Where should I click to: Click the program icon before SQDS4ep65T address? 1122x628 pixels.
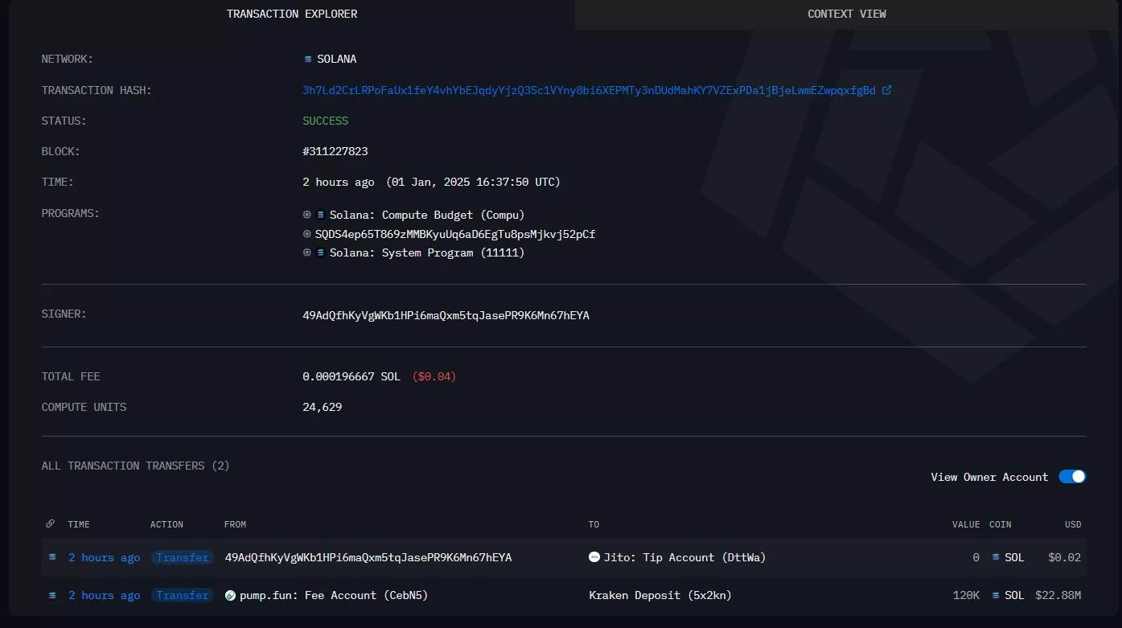(x=306, y=234)
